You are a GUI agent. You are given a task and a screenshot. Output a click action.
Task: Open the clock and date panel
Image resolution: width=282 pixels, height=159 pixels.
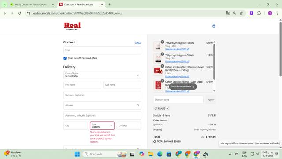coord(267,154)
